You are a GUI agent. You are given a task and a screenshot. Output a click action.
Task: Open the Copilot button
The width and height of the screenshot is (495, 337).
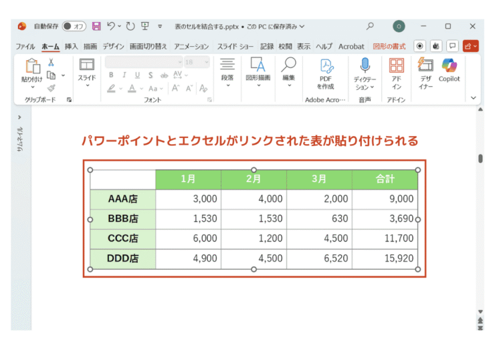(x=450, y=70)
